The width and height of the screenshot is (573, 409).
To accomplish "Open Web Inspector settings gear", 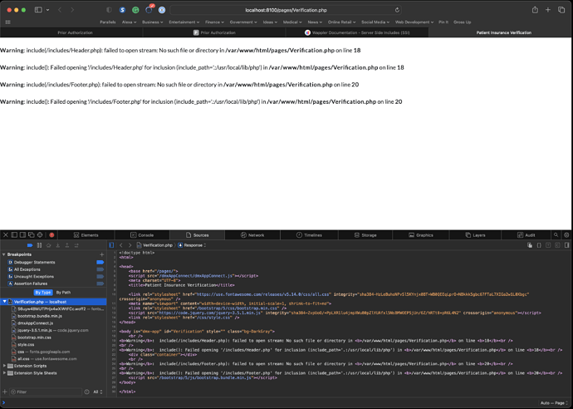I will coord(566,235).
